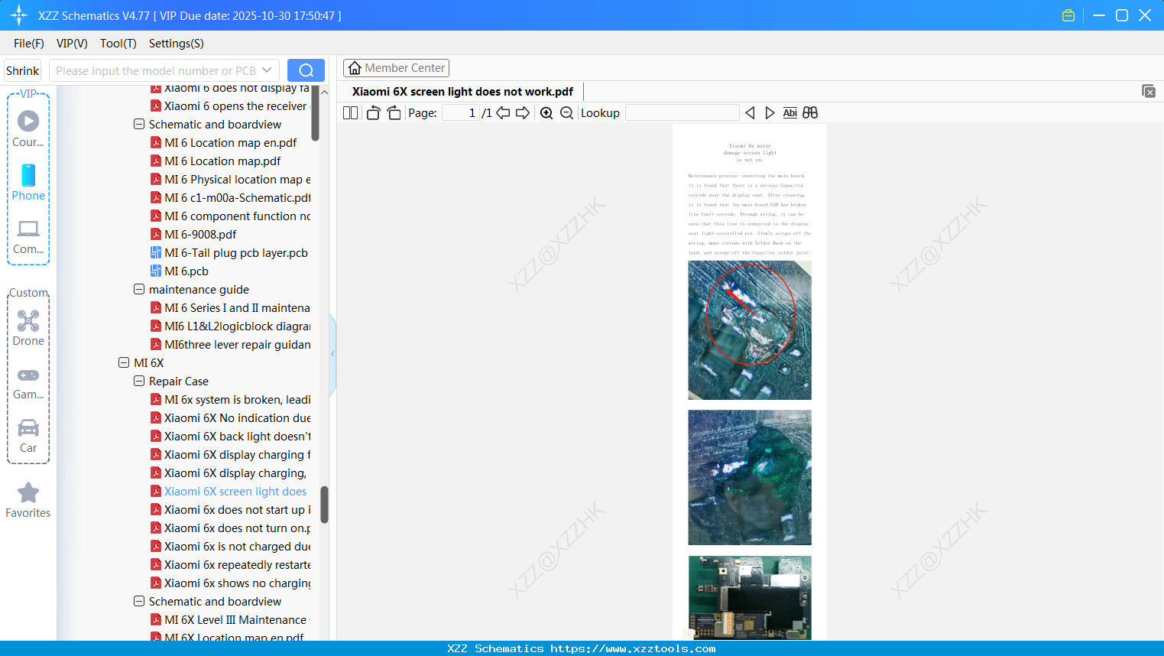Zoom in on the PDF
1164x656 pixels.
(x=546, y=113)
